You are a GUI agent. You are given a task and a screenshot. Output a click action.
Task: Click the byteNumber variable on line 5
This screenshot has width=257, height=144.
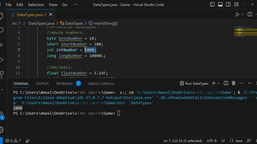[71, 38]
